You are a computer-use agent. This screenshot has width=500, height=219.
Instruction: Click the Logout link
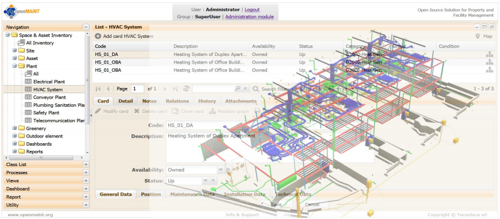click(252, 9)
